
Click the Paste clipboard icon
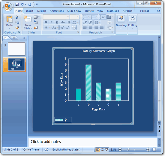10,19
